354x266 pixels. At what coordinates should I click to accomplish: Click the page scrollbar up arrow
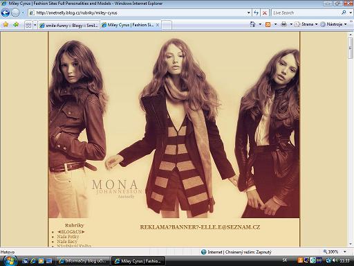click(x=351, y=35)
